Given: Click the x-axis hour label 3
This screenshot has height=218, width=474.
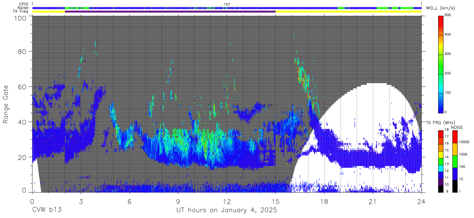Looking at the screenshot, I should (81, 201).
